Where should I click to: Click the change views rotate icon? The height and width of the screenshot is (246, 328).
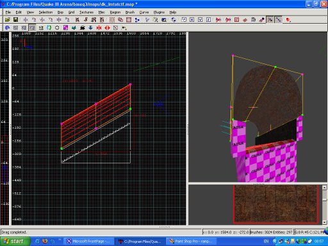click(x=174, y=20)
